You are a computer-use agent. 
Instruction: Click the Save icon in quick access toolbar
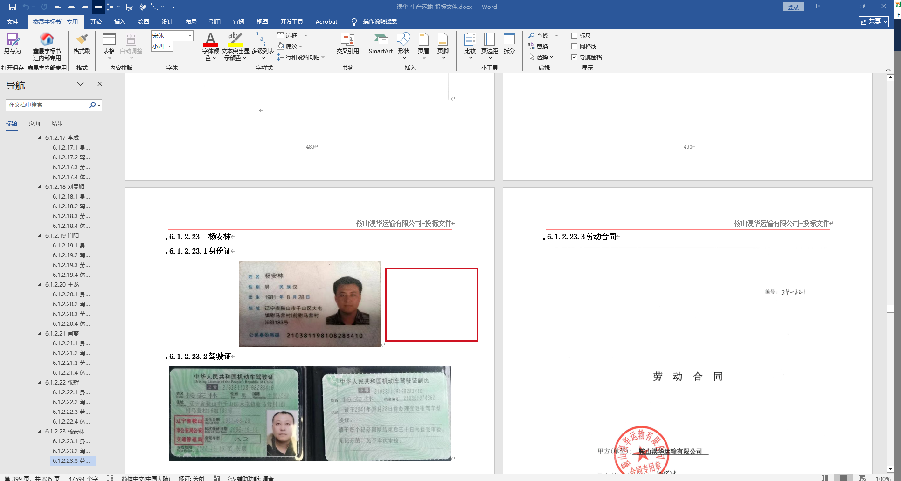[x=13, y=7]
